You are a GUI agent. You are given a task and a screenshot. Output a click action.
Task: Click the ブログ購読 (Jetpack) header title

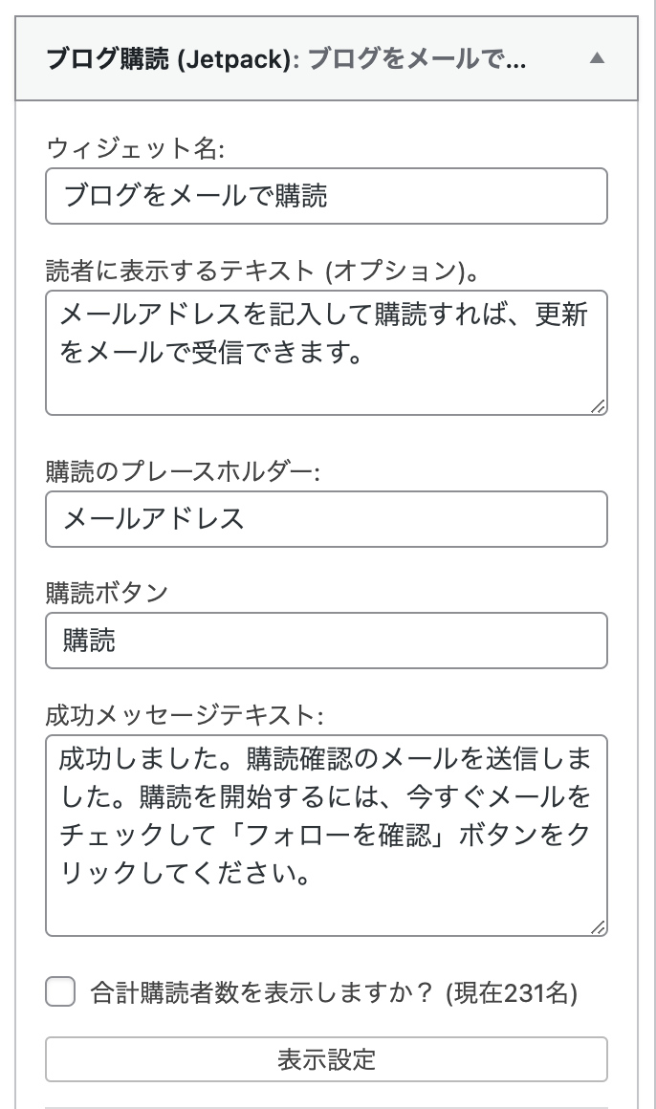coord(143,58)
